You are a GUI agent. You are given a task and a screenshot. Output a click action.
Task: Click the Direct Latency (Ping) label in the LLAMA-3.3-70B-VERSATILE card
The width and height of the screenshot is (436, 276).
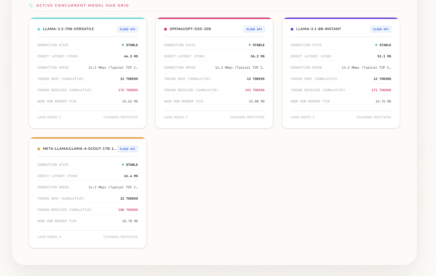(x=58, y=56)
